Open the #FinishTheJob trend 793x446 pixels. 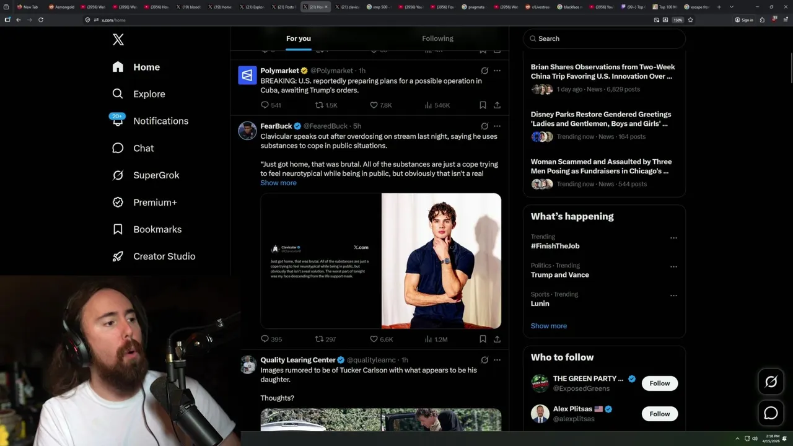coord(555,246)
